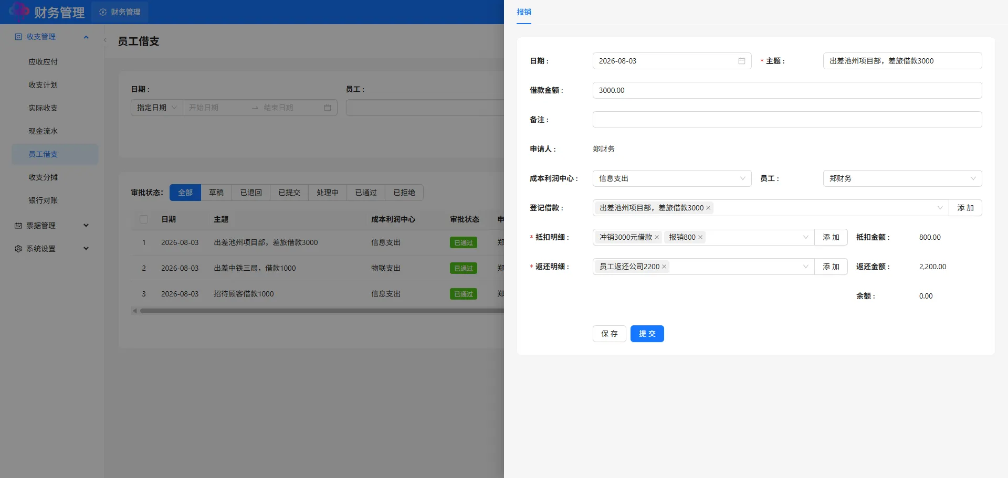
Task: Click the horizontal table scrollbar
Action: pyautogui.click(x=322, y=311)
